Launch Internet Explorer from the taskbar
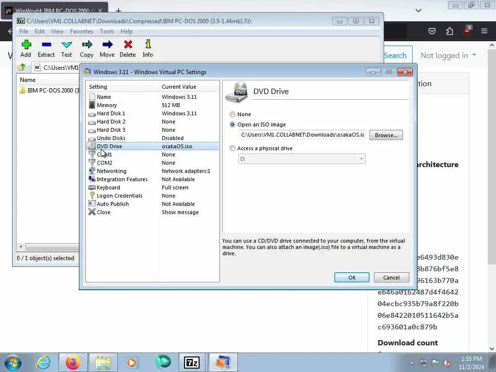 click(43, 362)
